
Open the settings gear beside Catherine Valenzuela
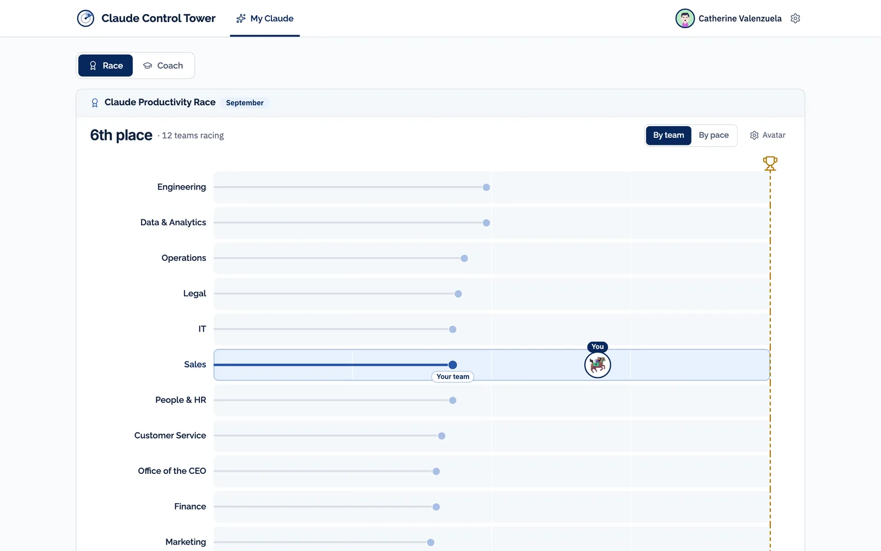(x=795, y=18)
